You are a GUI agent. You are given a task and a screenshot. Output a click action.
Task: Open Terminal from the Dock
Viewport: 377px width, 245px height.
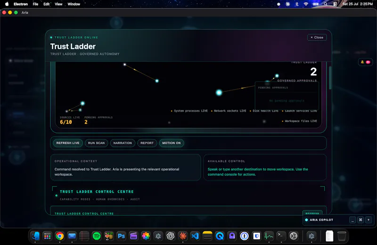coord(281,236)
